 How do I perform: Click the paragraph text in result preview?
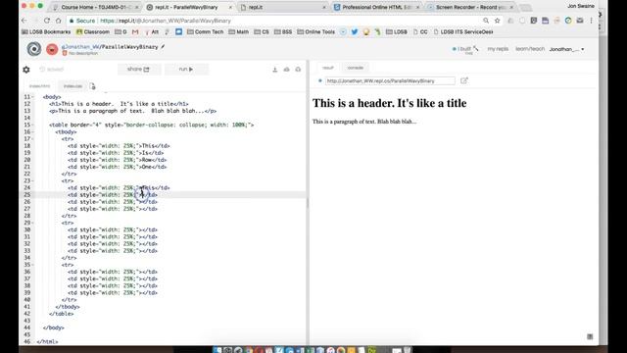click(364, 122)
